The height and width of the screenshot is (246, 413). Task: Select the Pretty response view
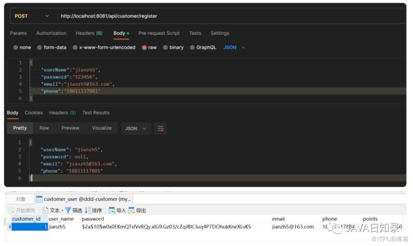[x=20, y=128]
